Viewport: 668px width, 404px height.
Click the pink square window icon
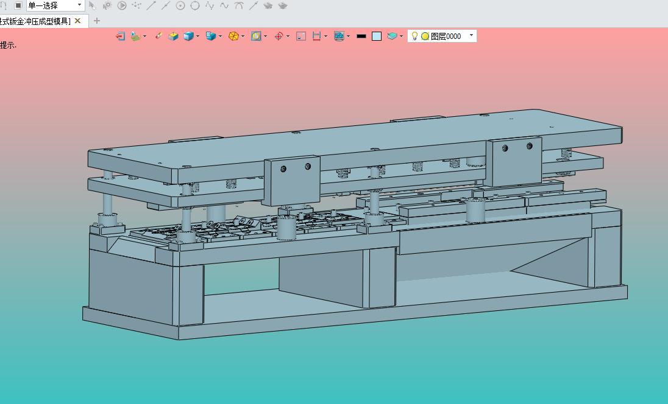[301, 36]
